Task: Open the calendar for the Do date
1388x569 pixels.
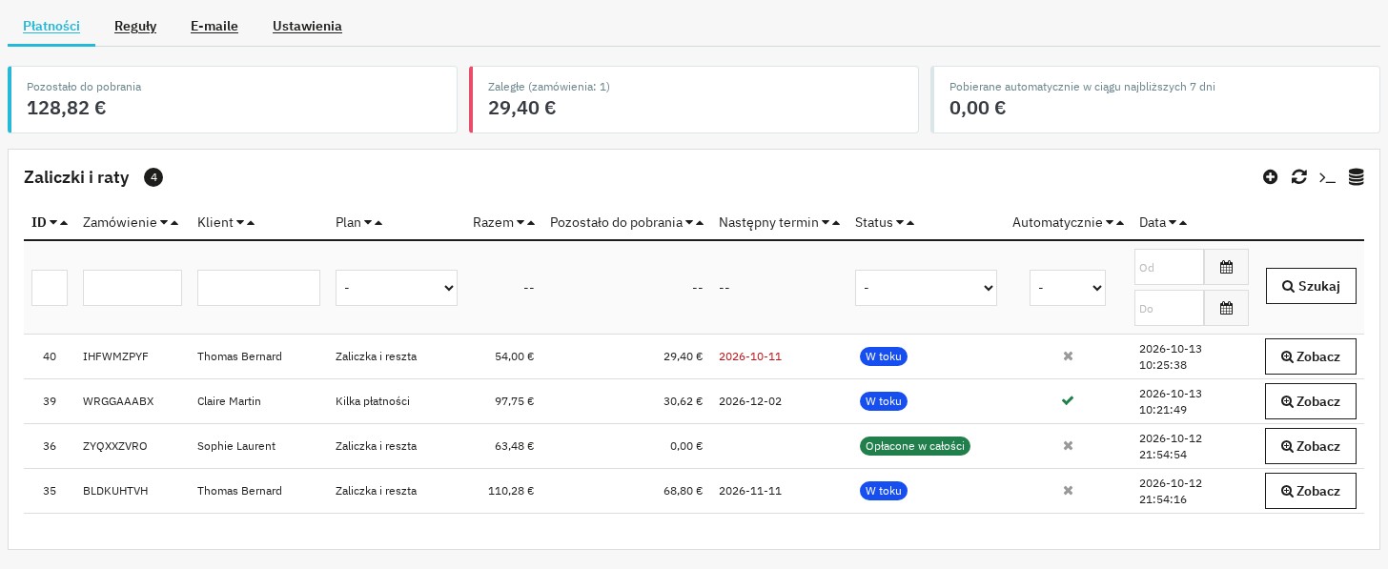Action: click(x=1226, y=308)
